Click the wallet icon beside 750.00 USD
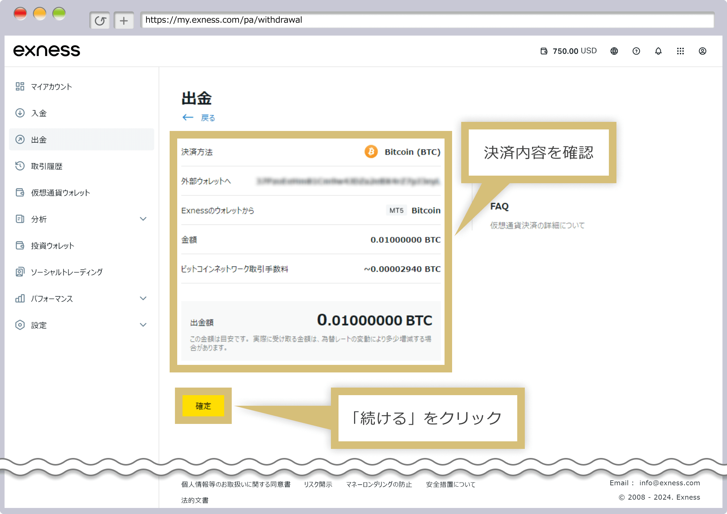This screenshot has height=514, width=727. (544, 51)
